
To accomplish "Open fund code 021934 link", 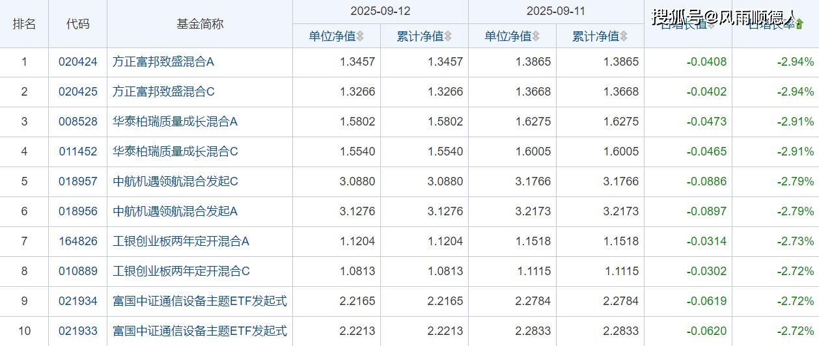I will pyautogui.click(x=78, y=302).
